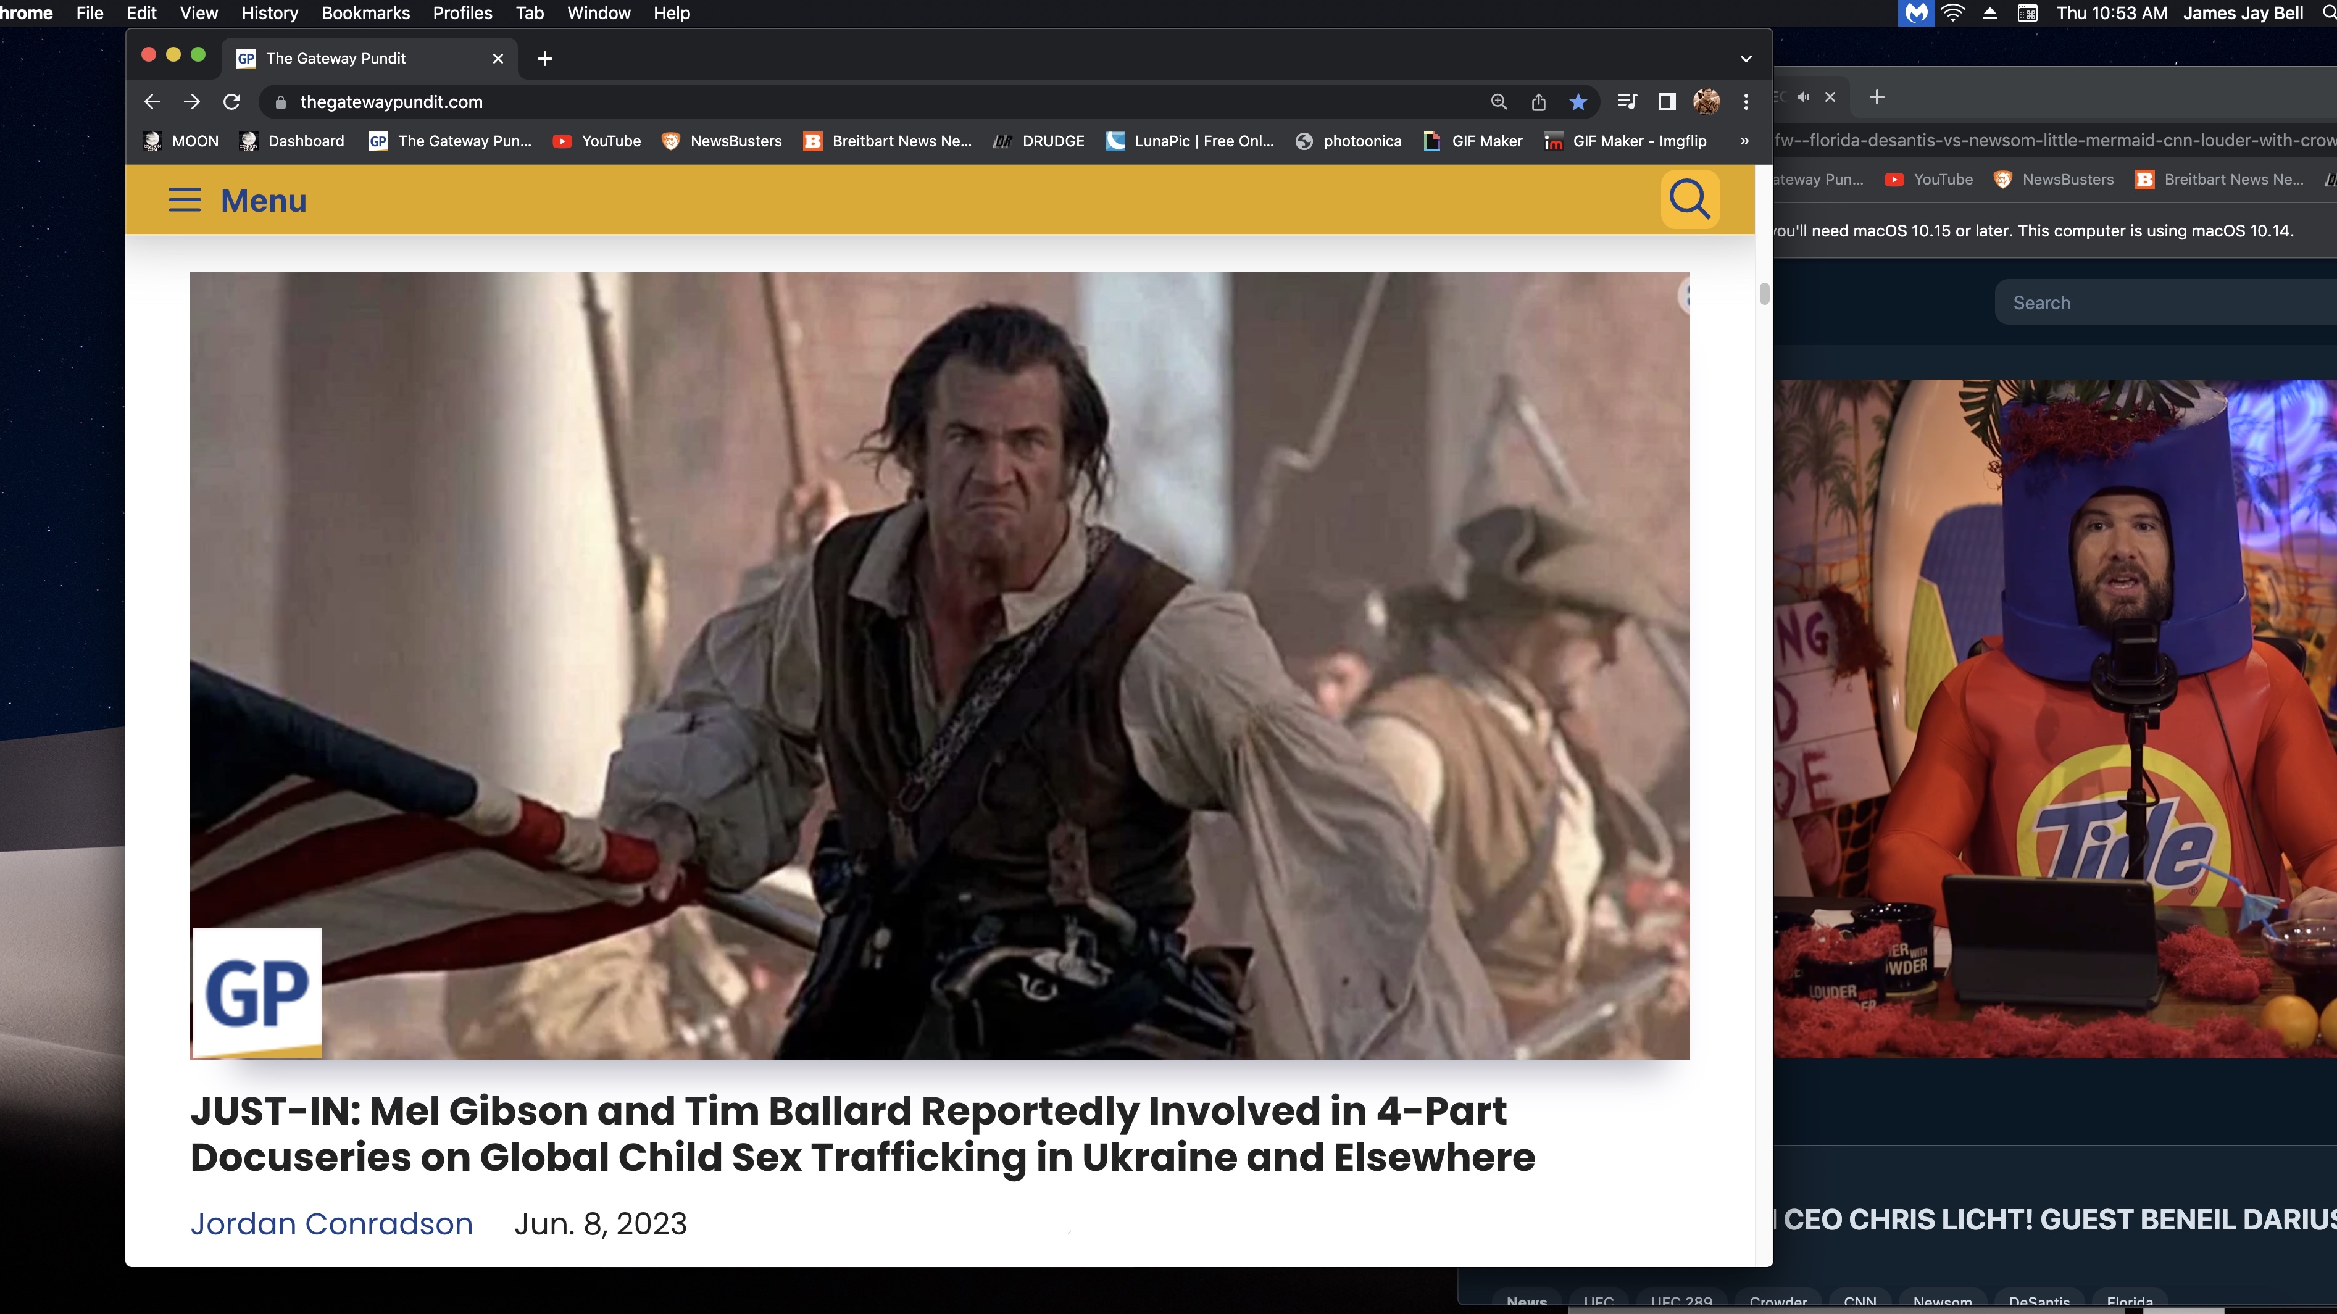Screen dimensions: 2337x1314
Task: Open the Breitbart News bookmark in front window
Action: click(x=888, y=141)
